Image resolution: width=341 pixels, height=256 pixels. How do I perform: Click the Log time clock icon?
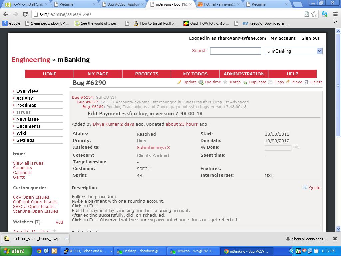point(201,82)
